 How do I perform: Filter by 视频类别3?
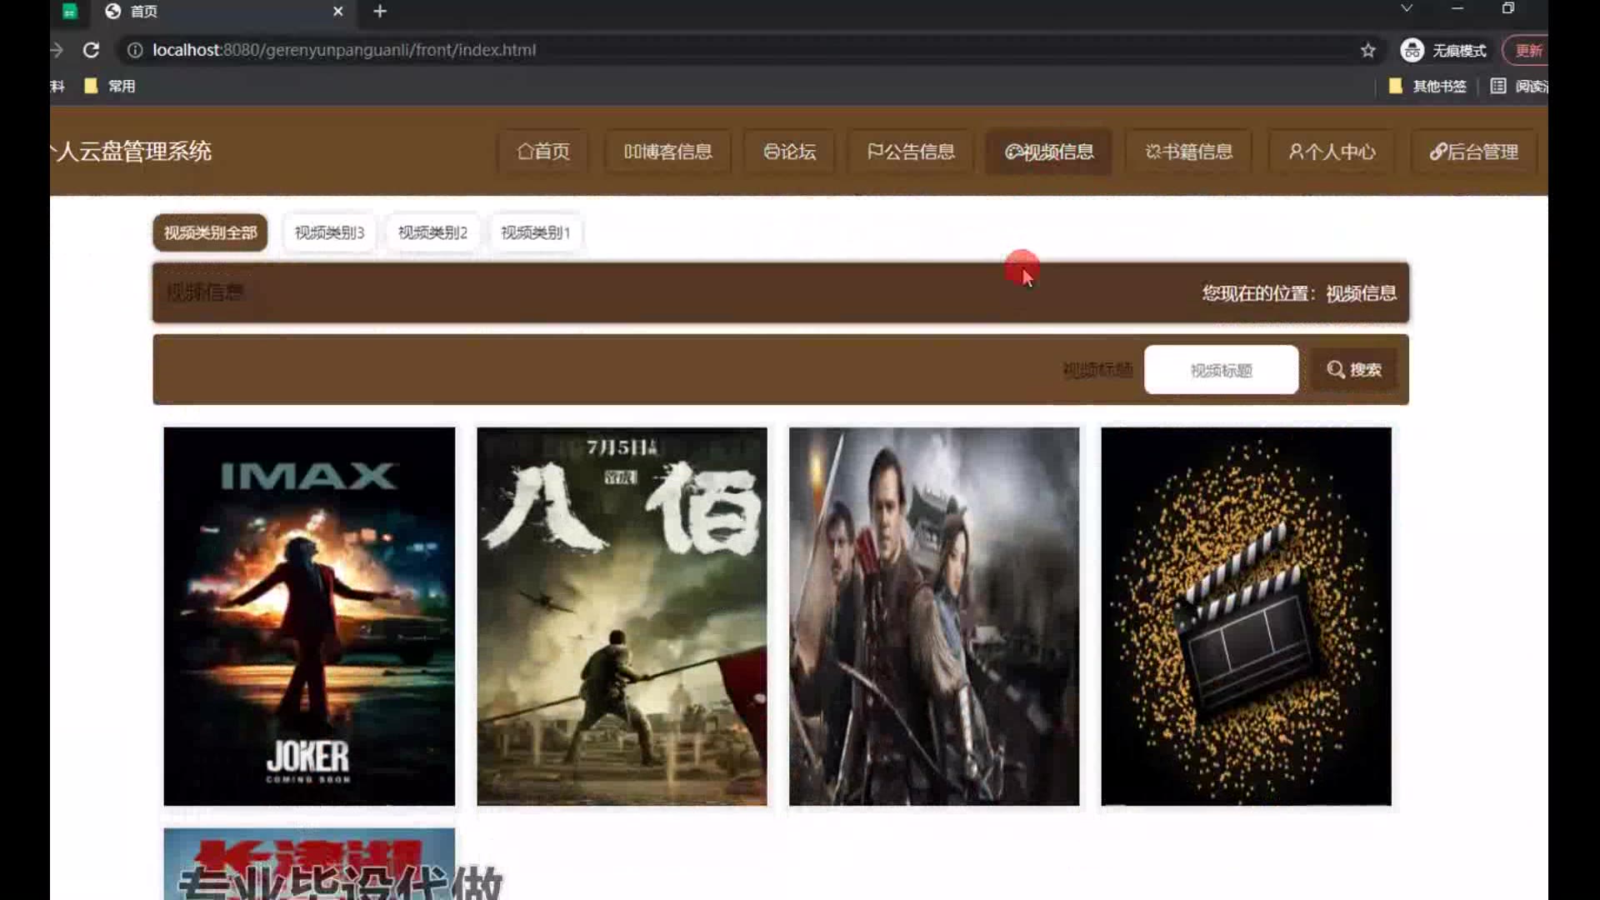(329, 232)
